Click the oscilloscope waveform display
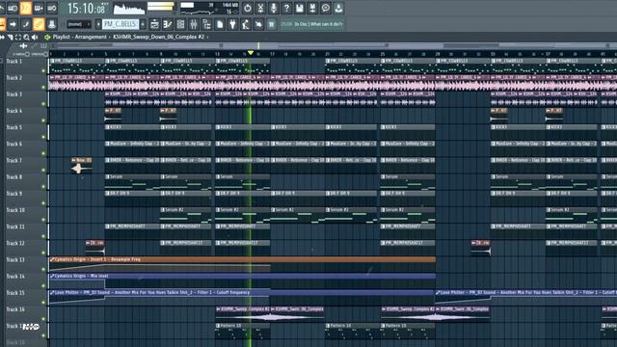 pos(129,8)
